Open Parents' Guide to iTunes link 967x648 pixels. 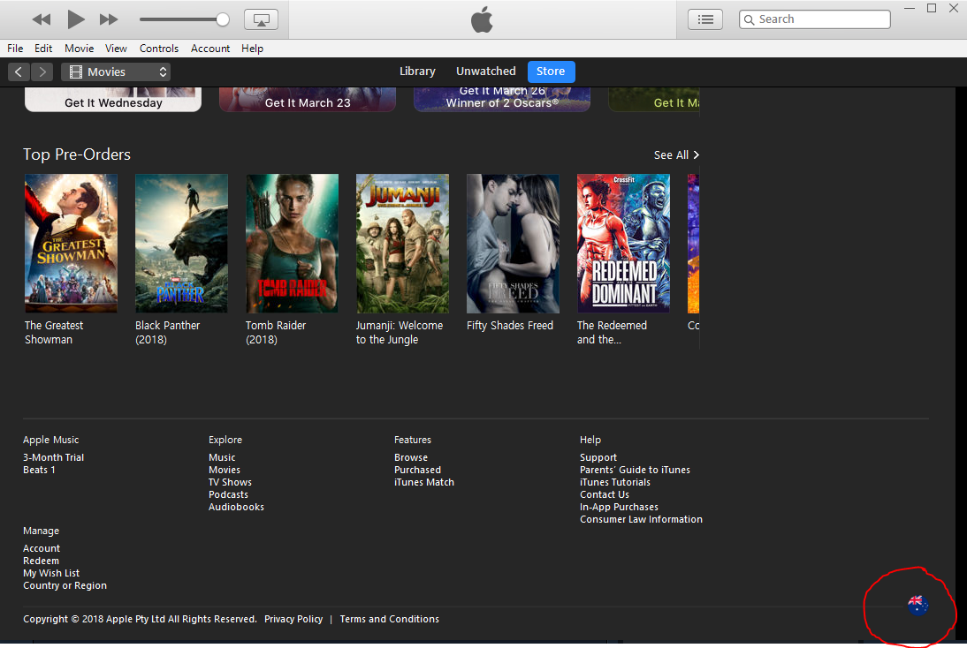point(635,470)
